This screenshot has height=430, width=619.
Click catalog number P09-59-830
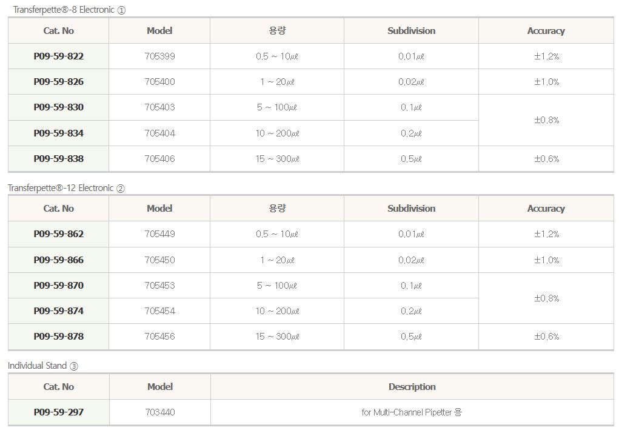pyautogui.click(x=59, y=107)
